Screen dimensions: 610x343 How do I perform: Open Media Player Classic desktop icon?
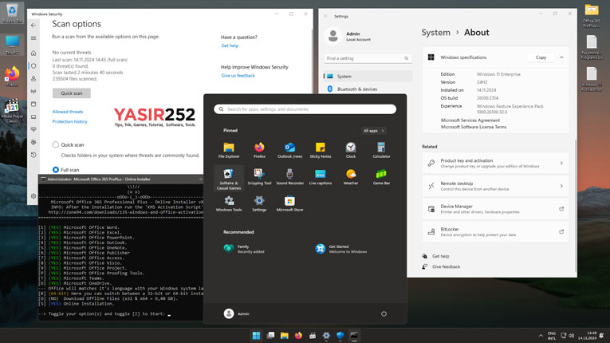(x=12, y=111)
